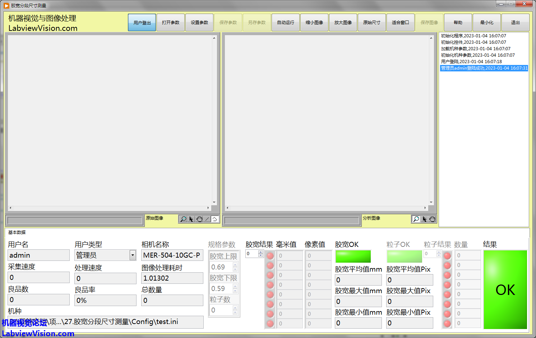The width and height of the screenshot is (536, 338).
Task: Click the large green OK result indicator
Action: [505, 290]
